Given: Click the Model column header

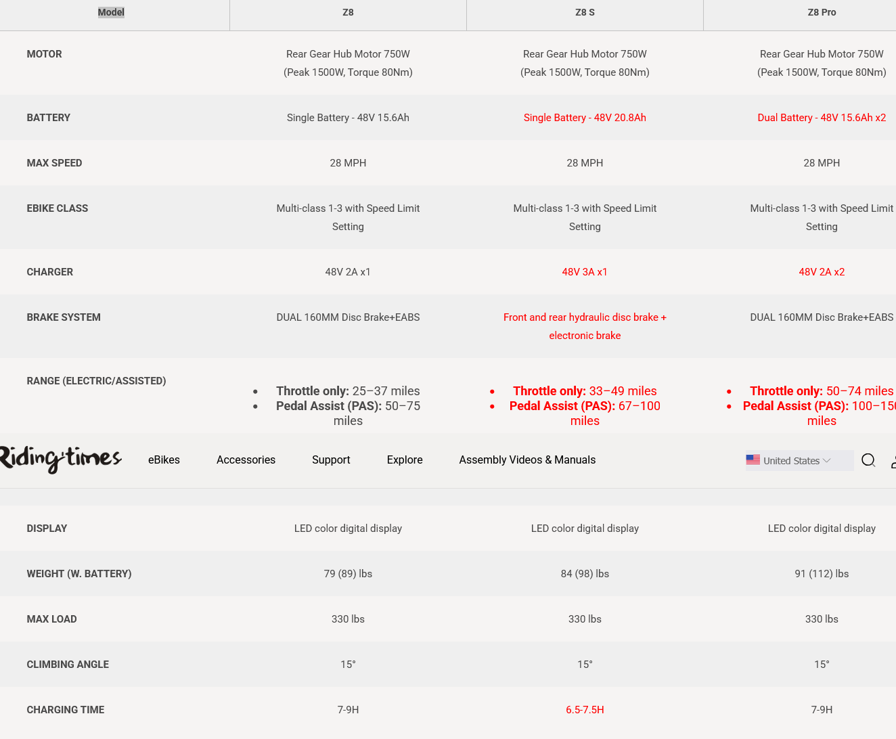Looking at the screenshot, I should click(111, 12).
